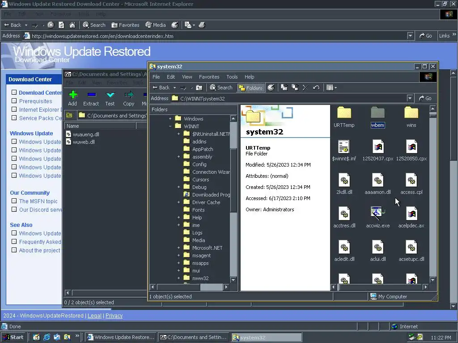
Task: Switch to the 7-Zip taskbar button
Action: click(193, 337)
